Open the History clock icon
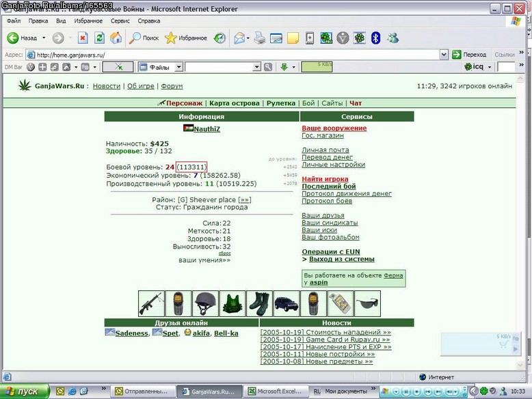Viewport: 532px width, 399px height. pos(220,38)
